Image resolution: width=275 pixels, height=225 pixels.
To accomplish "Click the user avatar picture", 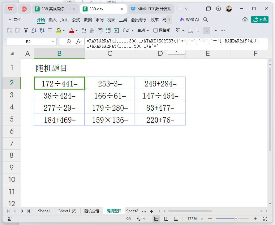I will coord(229,9).
